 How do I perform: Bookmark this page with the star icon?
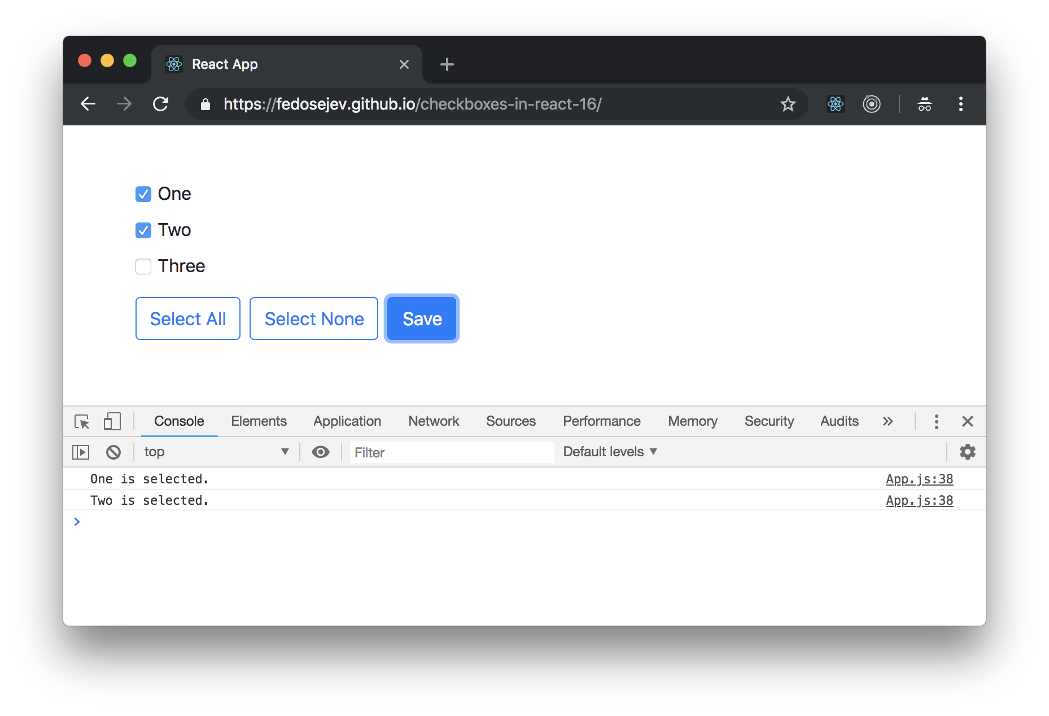[788, 104]
